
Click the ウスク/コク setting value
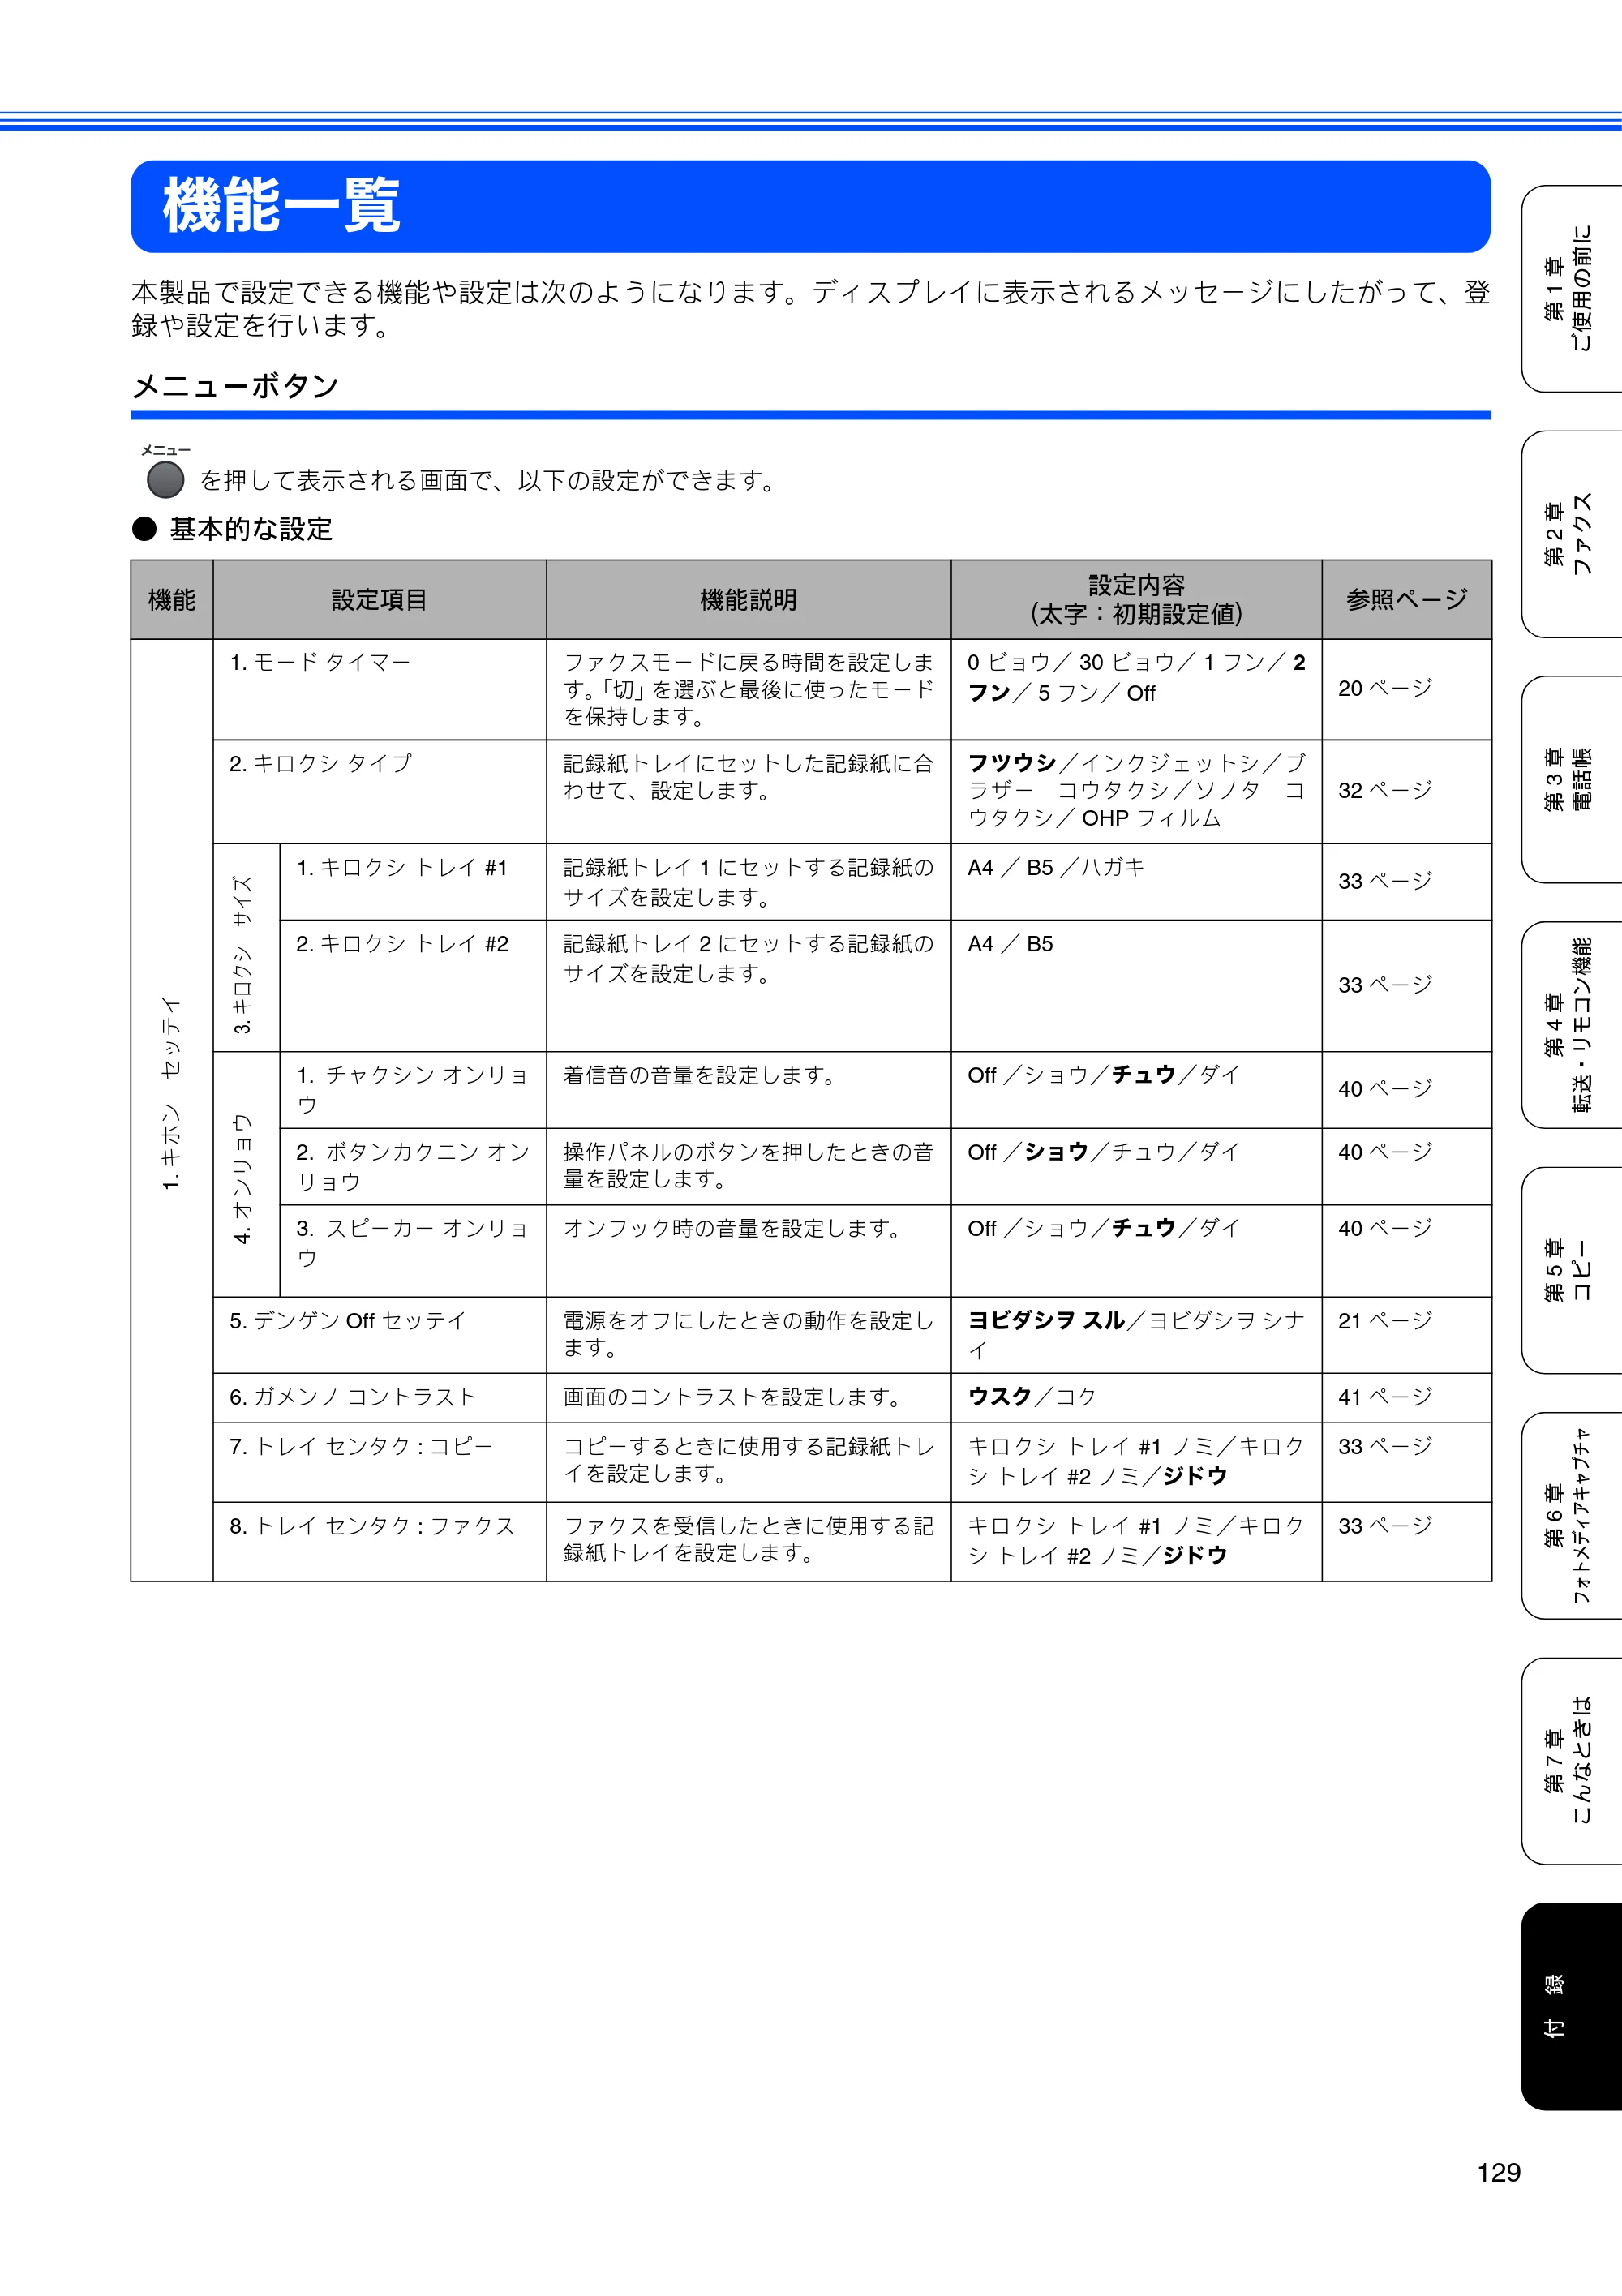coord(1032,1397)
